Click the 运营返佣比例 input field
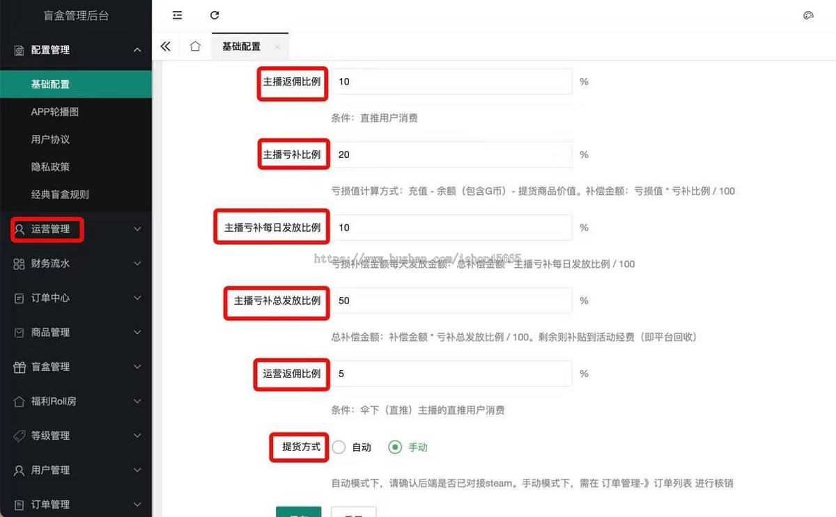 pyautogui.click(x=451, y=374)
